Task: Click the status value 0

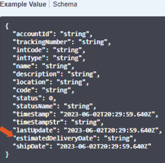Action: point(51,98)
